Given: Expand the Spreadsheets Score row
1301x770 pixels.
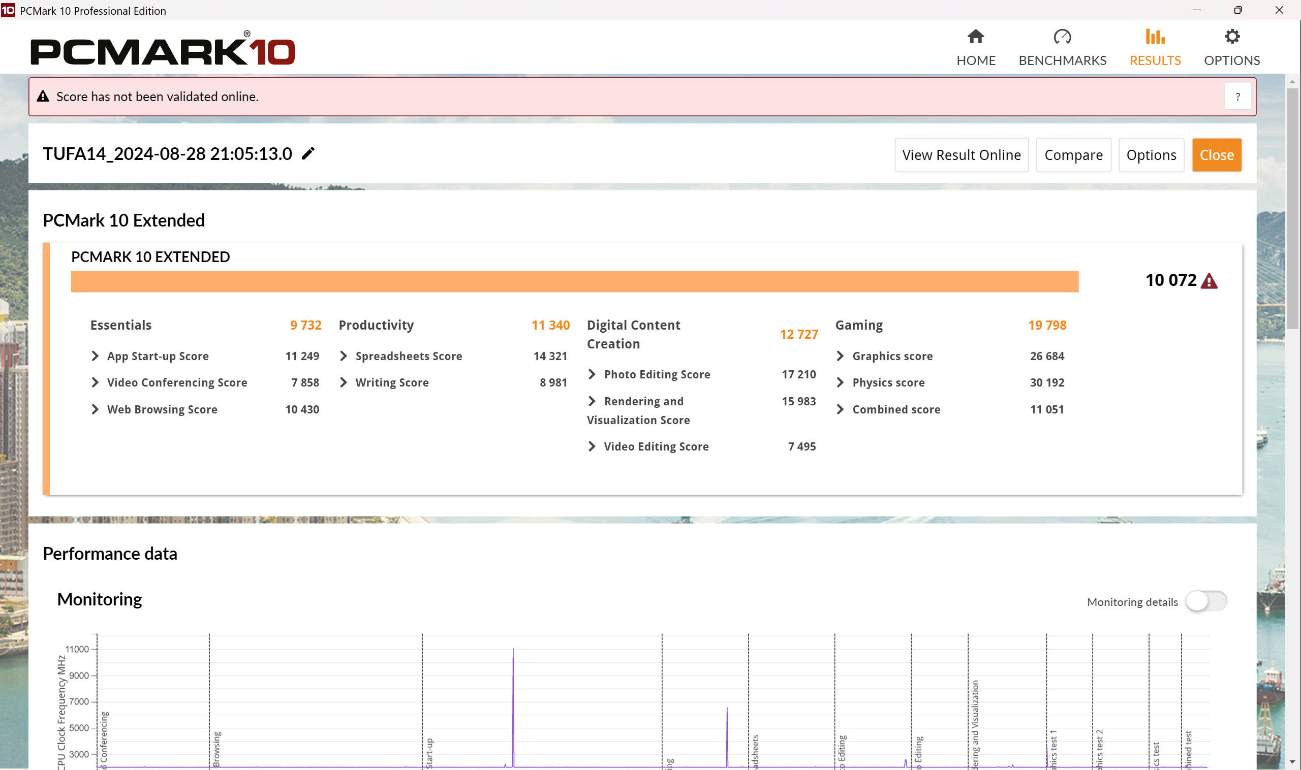Looking at the screenshot, I should (343, 356).
